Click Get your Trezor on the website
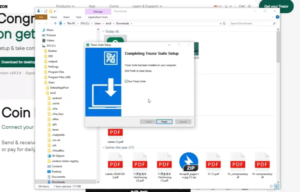The height and width of the screenshot is (192, 300). coord(276,6)
